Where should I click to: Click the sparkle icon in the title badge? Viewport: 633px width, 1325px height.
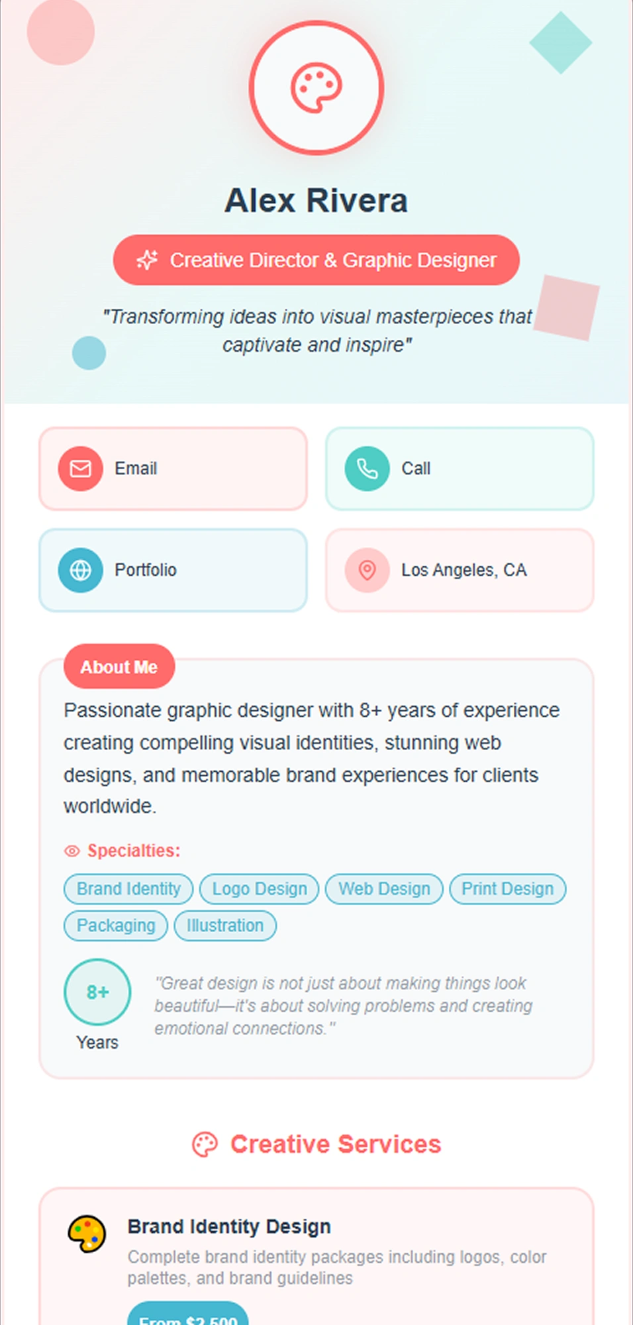tap(147, 260)
